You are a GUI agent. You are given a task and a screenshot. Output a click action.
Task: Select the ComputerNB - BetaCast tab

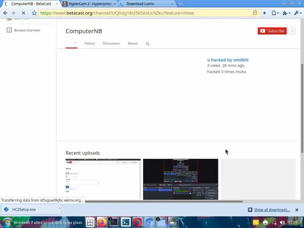tap(31, 4)
